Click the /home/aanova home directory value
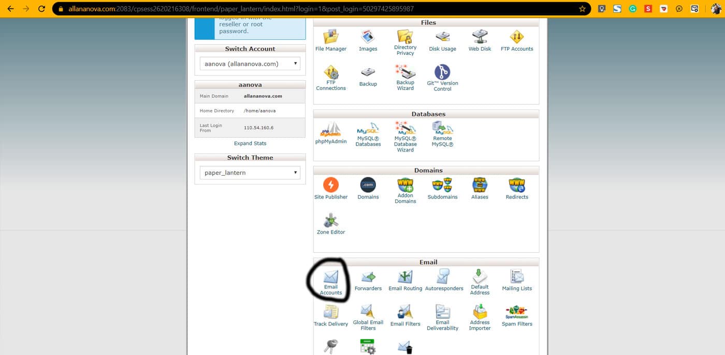The height and width of the screenshot is (355, 725). point(260,111)
